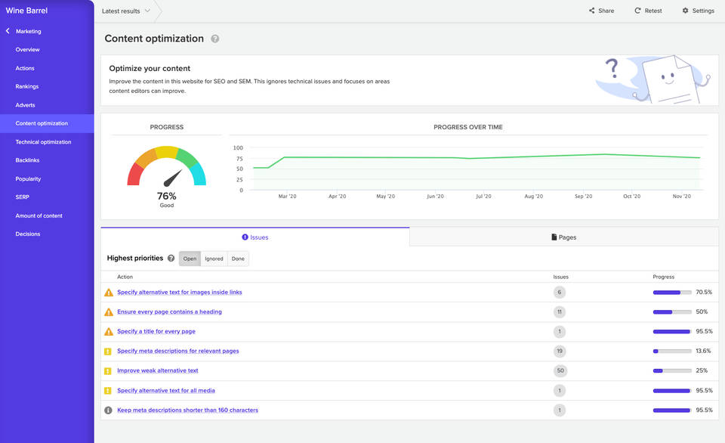Click the Retest refresh icon

[x=637, y=11]
